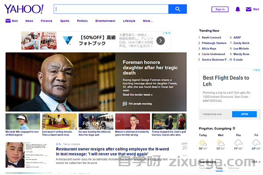Open the notifications bell icon
The height and width of the screenshot is (175, 263).
coord(238,9)
